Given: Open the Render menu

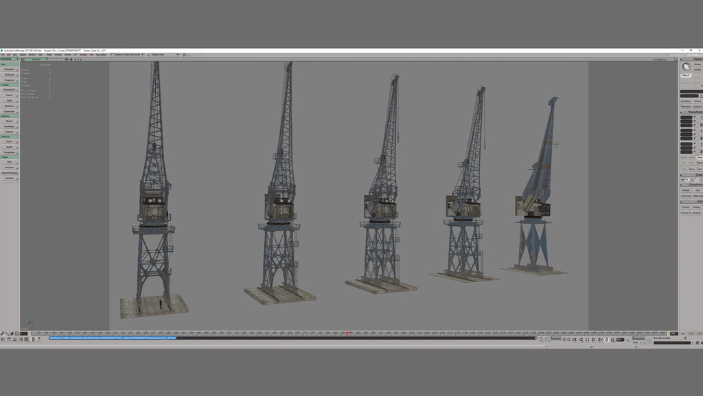Looking at the screenshot, I should 69,54.
